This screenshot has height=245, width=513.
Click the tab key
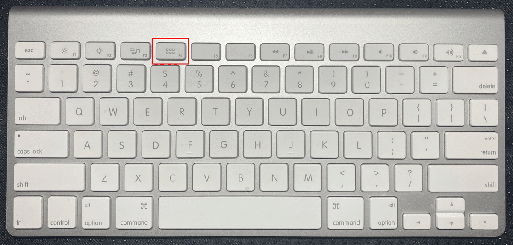38,112
